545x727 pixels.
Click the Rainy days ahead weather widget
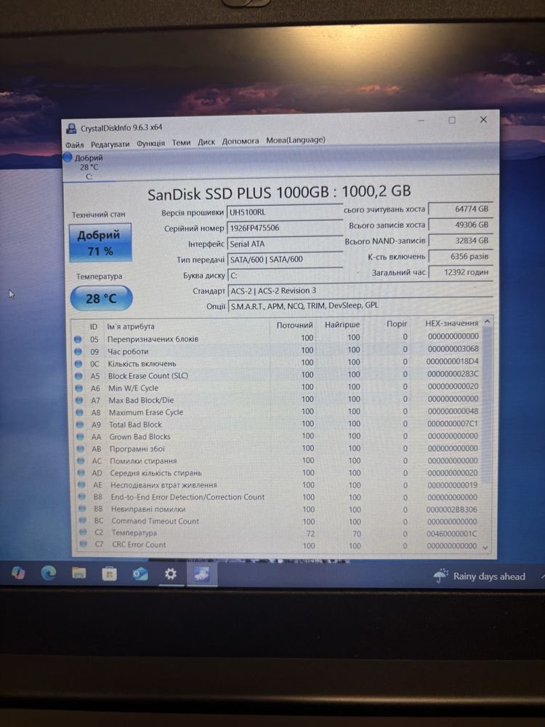479,577
